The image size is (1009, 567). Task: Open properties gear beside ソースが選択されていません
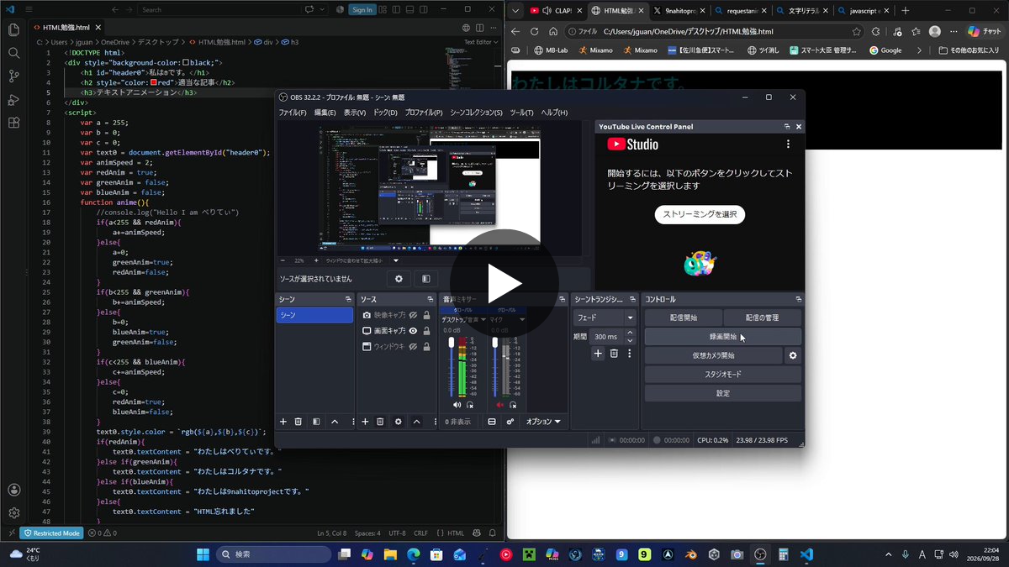click(x=399, y=279)
